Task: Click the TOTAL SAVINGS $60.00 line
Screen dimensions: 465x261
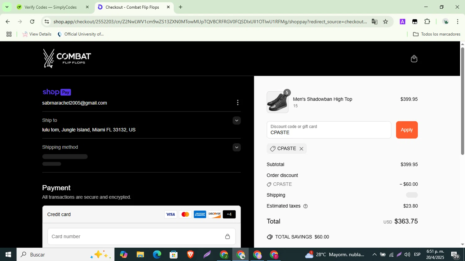Action: pyautogui.click(x=298, y=237)
